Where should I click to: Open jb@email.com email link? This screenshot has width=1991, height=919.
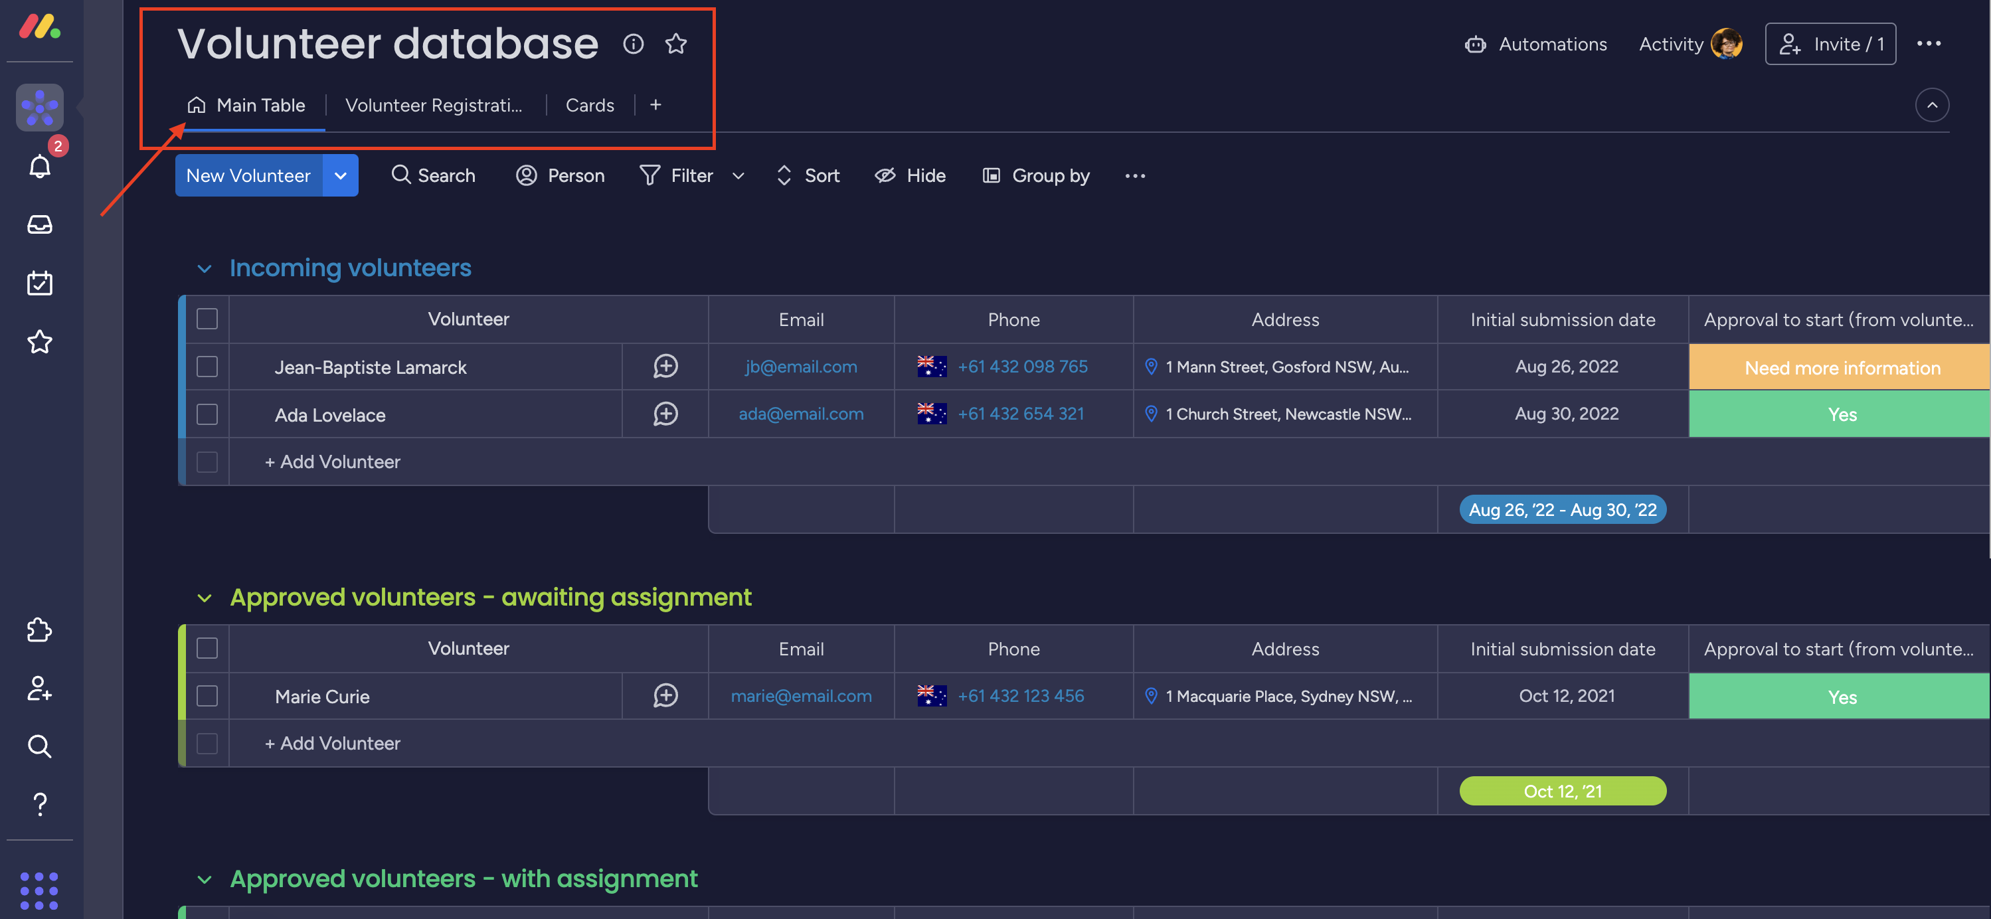(x=801, y=367)
